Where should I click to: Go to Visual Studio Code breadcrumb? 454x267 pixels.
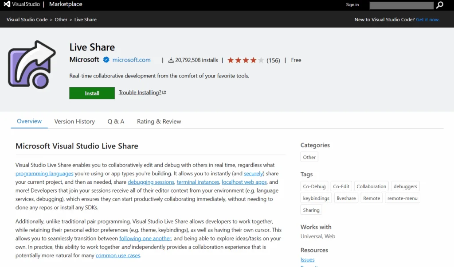27,19
